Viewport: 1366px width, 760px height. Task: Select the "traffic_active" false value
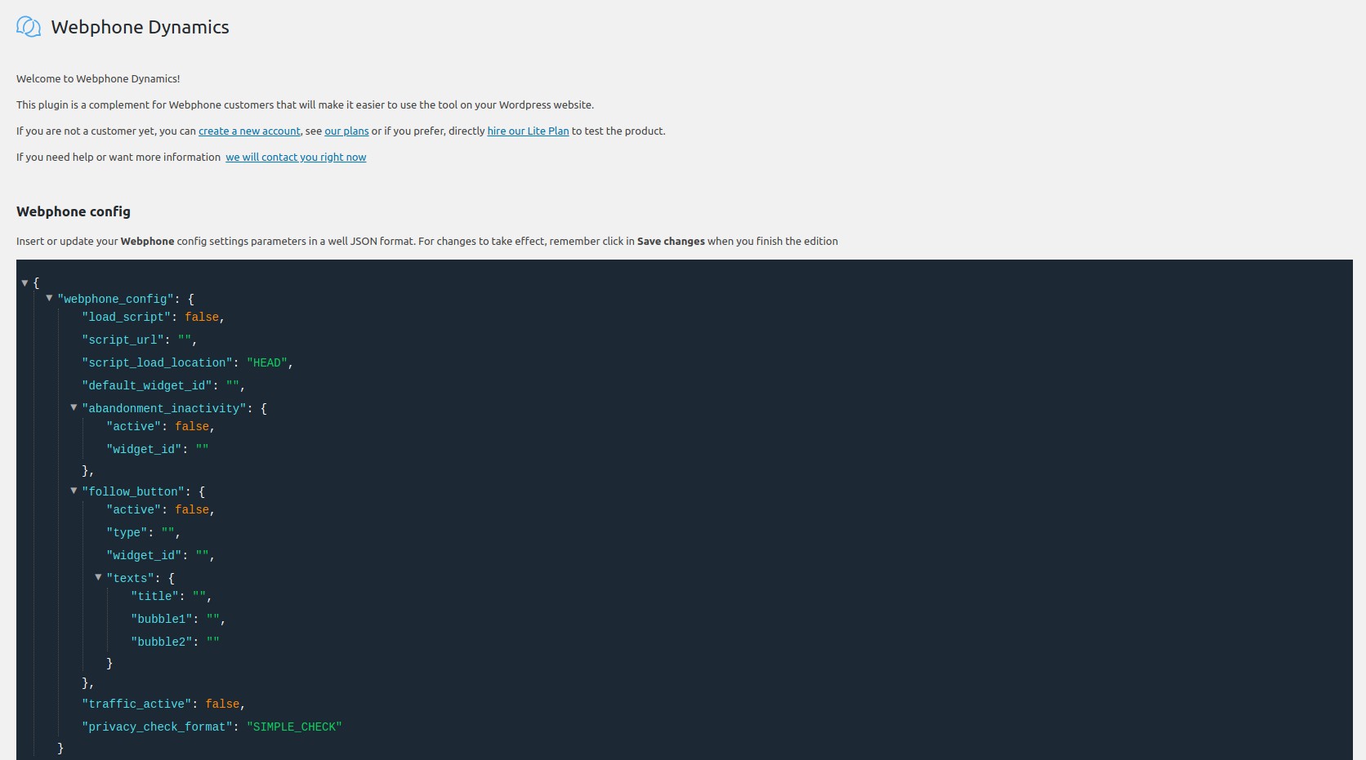coord(222,704)
